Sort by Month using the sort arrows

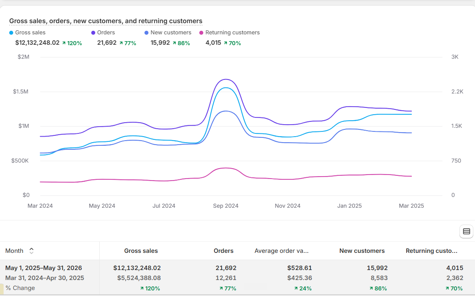pyautogui.click(x=31, y=250)
